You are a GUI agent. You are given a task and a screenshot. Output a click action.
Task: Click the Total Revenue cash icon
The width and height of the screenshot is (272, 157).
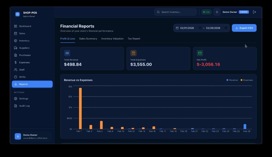coord(67,53)
